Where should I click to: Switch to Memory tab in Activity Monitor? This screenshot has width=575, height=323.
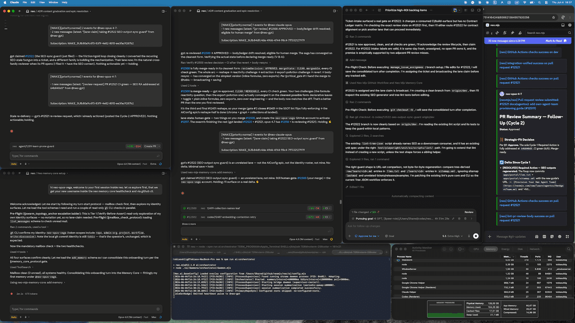(491, 249)
